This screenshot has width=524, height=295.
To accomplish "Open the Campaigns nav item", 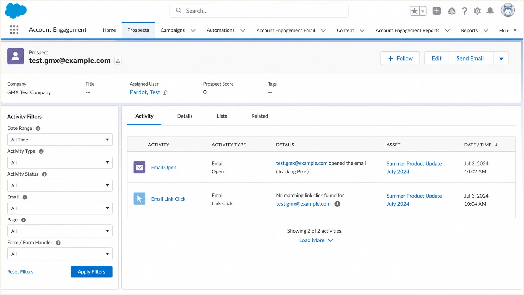I will [172, 30].
